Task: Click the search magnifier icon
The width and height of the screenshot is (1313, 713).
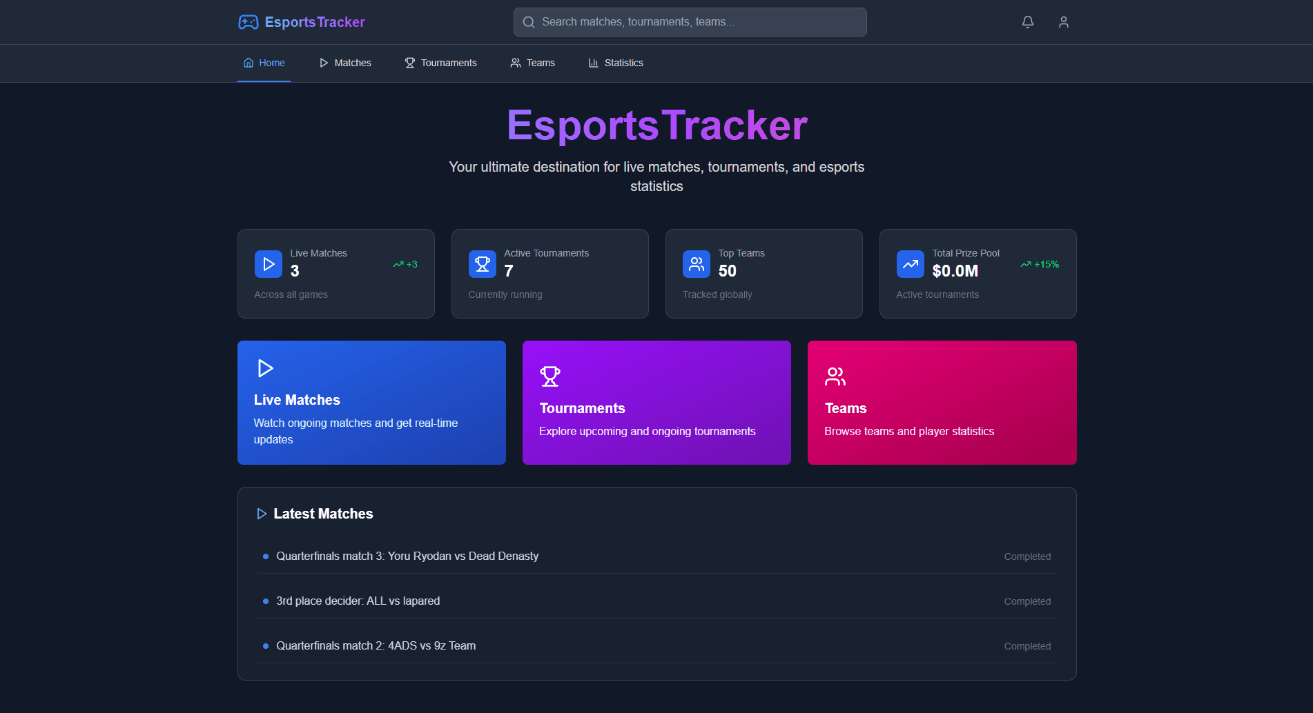Action: pyautogui.click(x=529, y=22)
